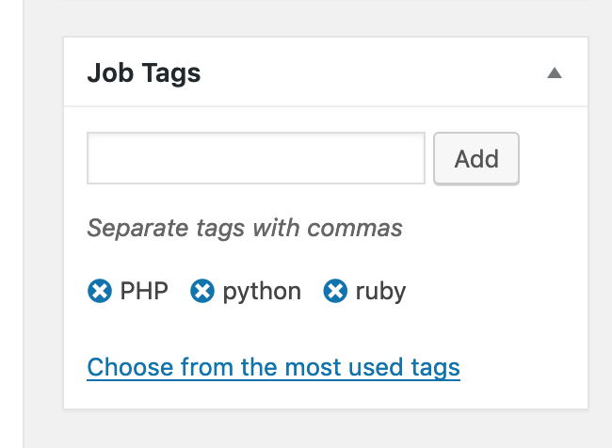Click the Job Tags panel title
This screenshot has width=612, height=448.
point(144,73)
